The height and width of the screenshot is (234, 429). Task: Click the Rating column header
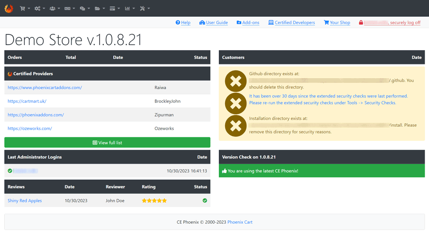pyautogui.click(x=148, y=187)
